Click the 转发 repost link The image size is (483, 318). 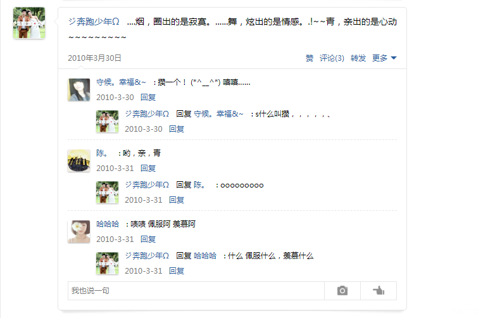point(358,58)
